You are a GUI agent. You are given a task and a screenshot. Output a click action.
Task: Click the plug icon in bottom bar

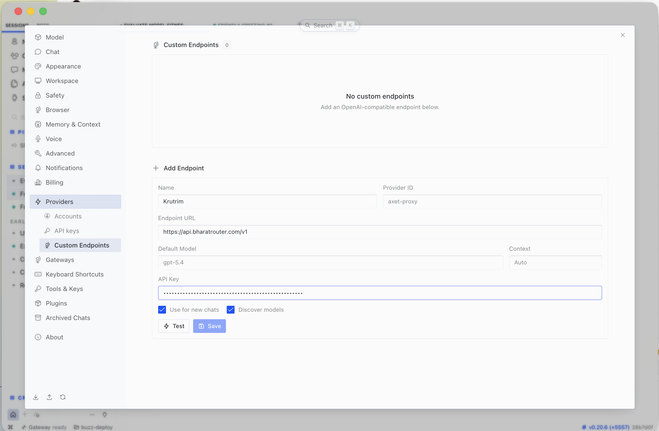(x=105, y=415)
